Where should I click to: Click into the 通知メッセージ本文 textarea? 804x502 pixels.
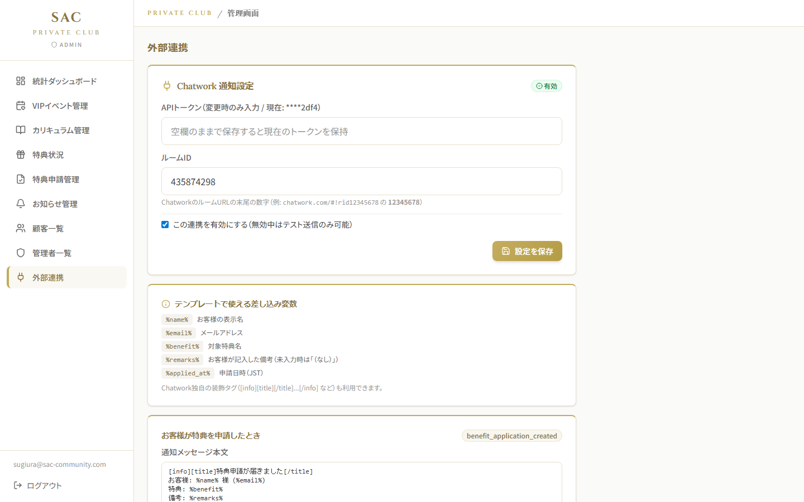click(362, 482)
